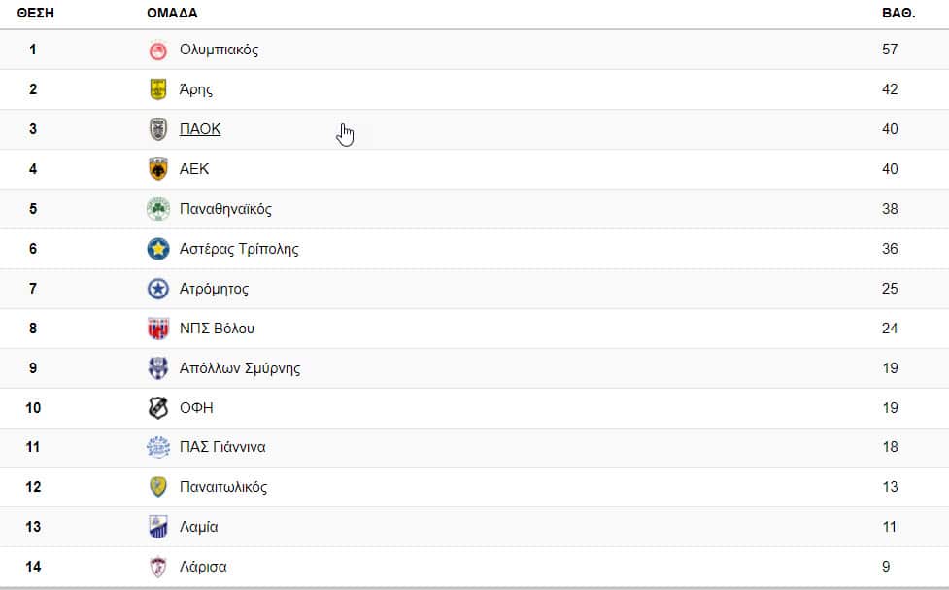Click the Αστέρας Τρίπολης star logo
949x590 pixels.
[x=157, y=249]
